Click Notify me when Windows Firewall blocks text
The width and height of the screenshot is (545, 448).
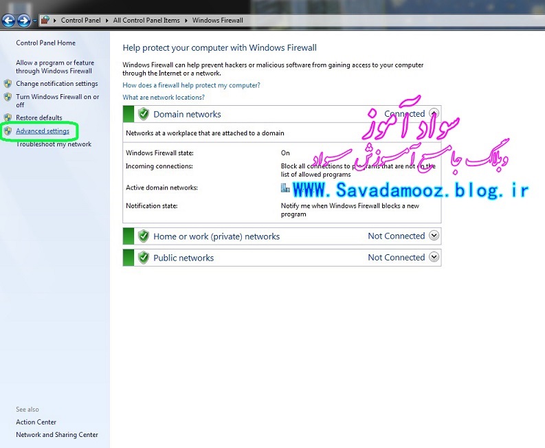pos(350,210)
